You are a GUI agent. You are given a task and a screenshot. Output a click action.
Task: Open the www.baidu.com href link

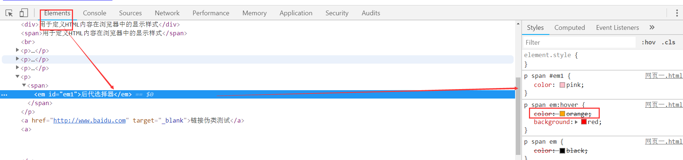click(89, 120)
